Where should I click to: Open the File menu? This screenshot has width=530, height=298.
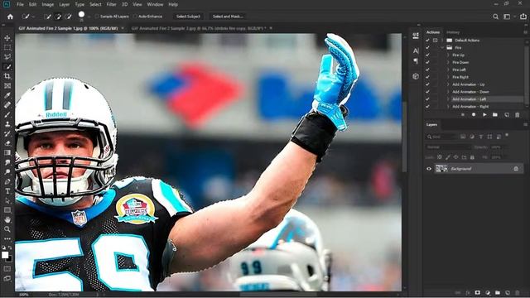(20, 4)
